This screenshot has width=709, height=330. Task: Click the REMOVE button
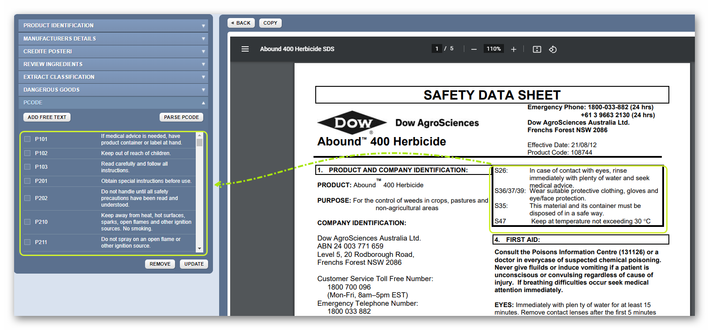[x=160, y=264]
